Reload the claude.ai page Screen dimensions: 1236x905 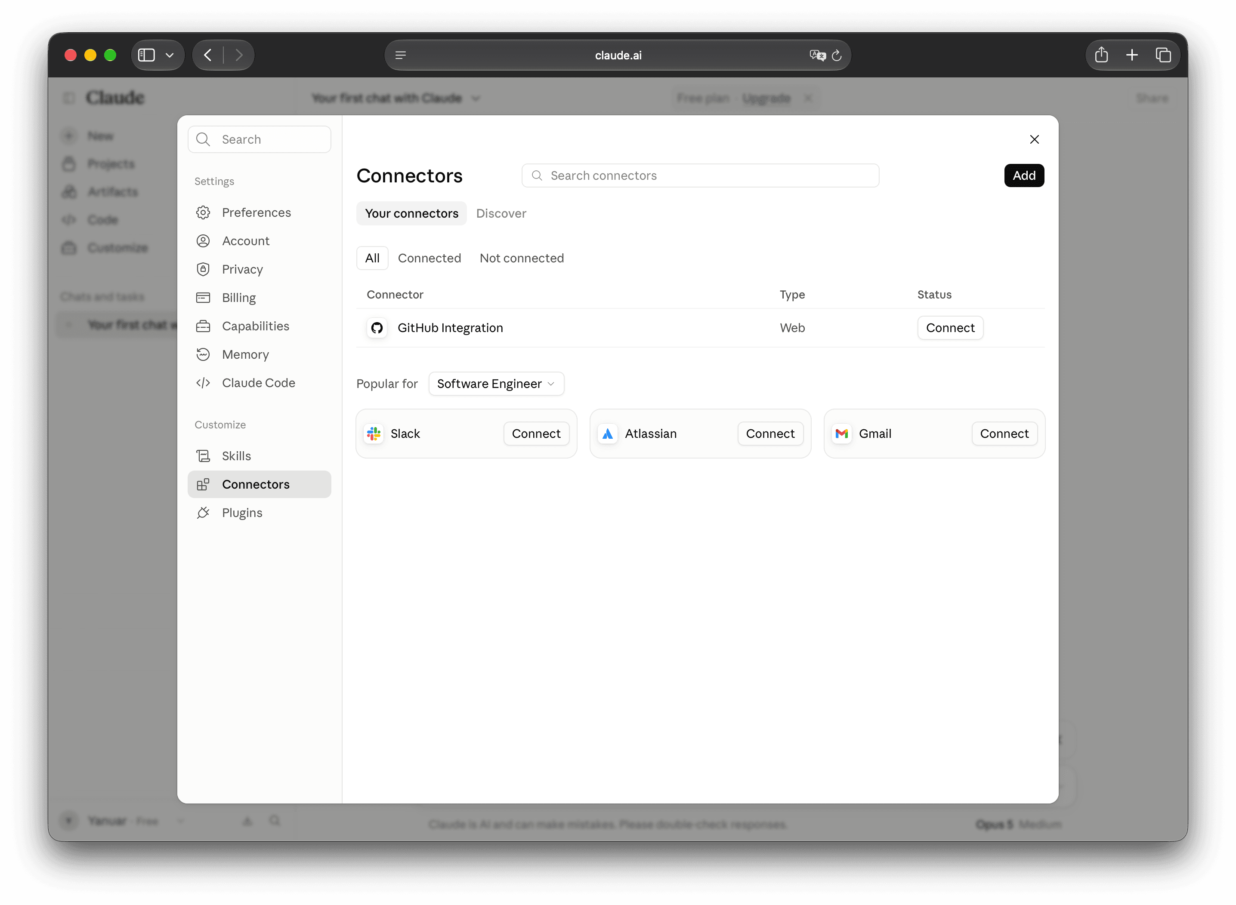837,55
